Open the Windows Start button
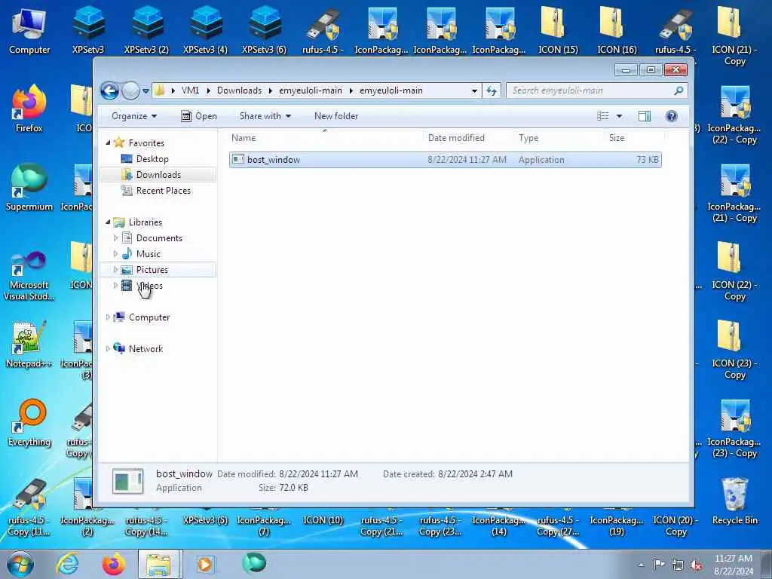772x579 pixels. coord(20,564)
